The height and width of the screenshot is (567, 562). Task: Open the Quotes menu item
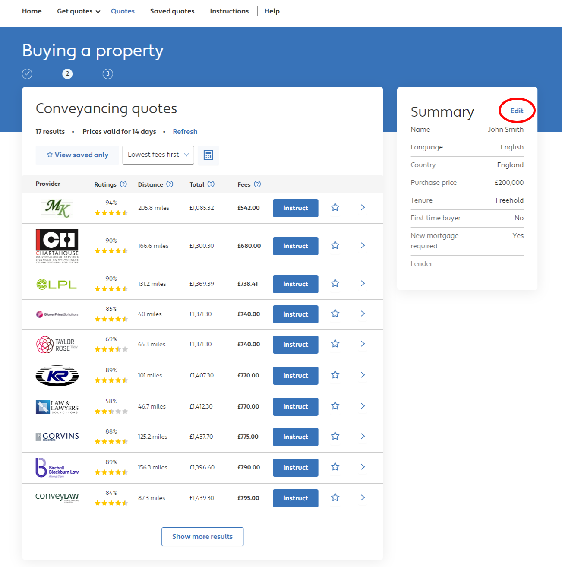pos(123,11)
